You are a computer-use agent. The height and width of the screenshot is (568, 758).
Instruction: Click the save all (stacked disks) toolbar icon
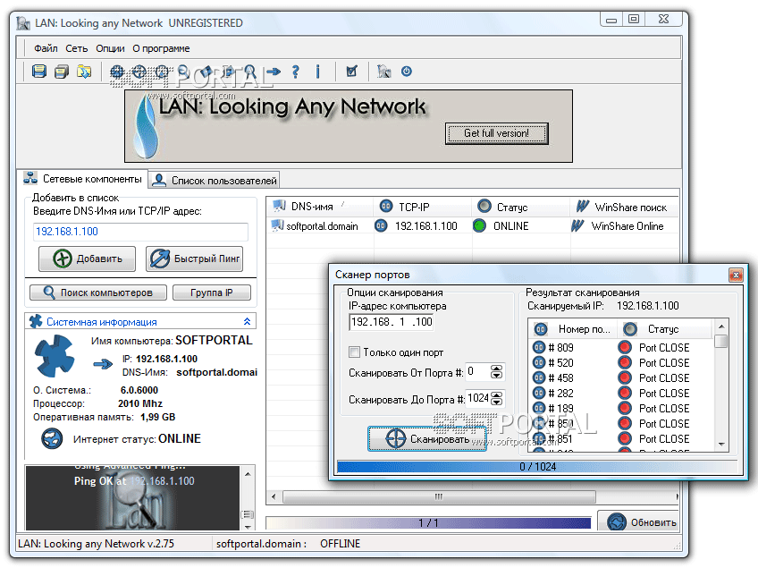coord(62,72)
